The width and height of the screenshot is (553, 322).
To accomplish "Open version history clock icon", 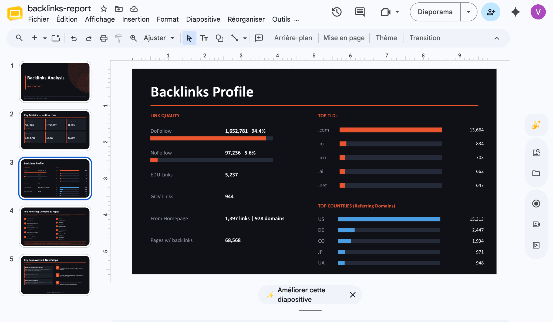I will [337, 12].
